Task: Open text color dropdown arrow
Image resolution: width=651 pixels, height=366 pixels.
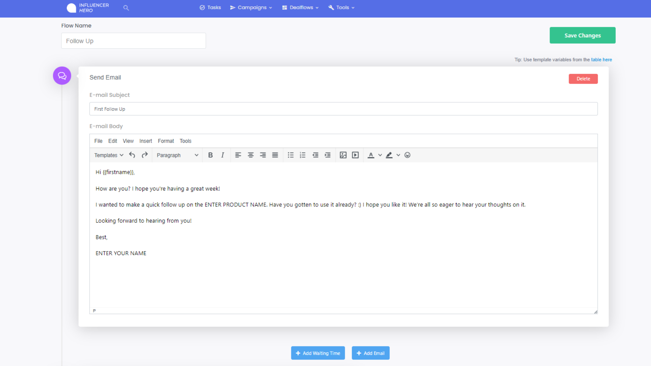Action: 380,155
